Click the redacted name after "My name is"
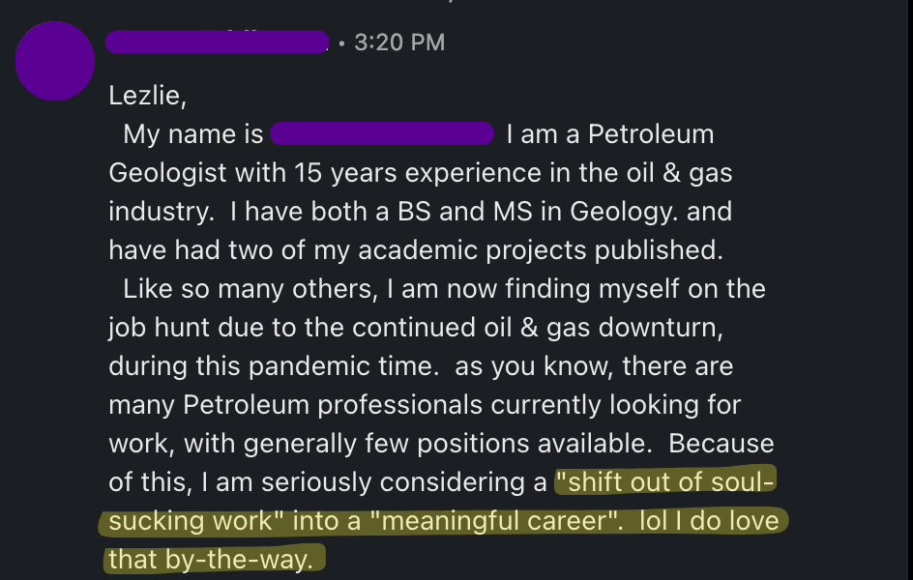913x580 pixels. pos(382,134)
